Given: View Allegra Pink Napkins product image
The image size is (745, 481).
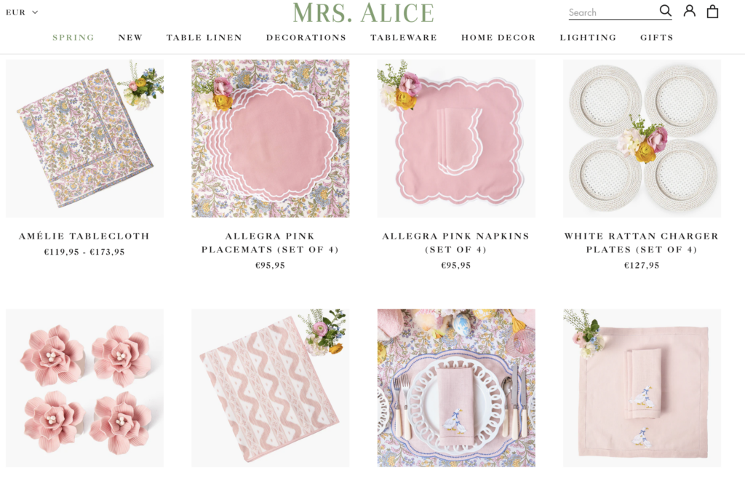Looking at the screenshot, I should coord(456,138).
